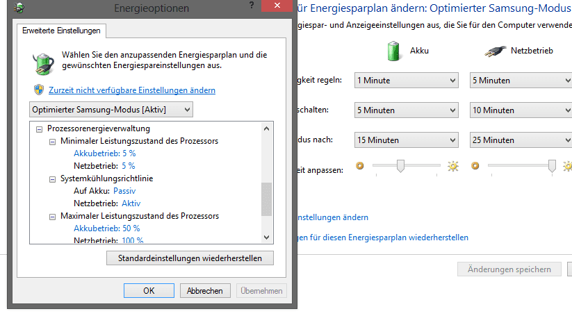Click the settings tree vertical scrollbar
The height and width of the screenshot is (334, 572).
tap(266, 199)
